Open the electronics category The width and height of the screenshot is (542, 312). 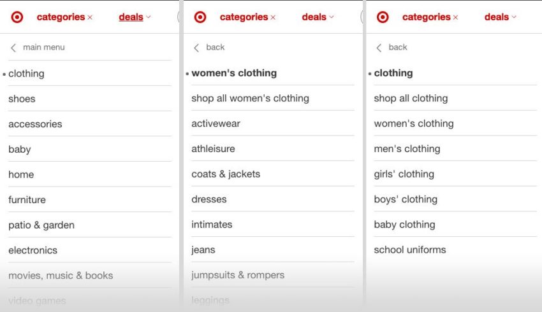tap(33, 250)
